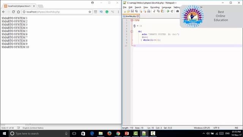The image size is (243, 137).
Task: Open File Explorer from taskbar
Action: point(101,134)
